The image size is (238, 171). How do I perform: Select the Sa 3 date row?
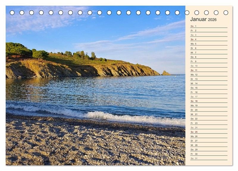click(x=209, y=35)
